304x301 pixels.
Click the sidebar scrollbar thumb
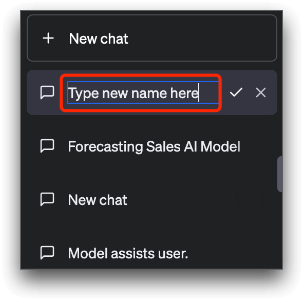(x=280, y=174)
